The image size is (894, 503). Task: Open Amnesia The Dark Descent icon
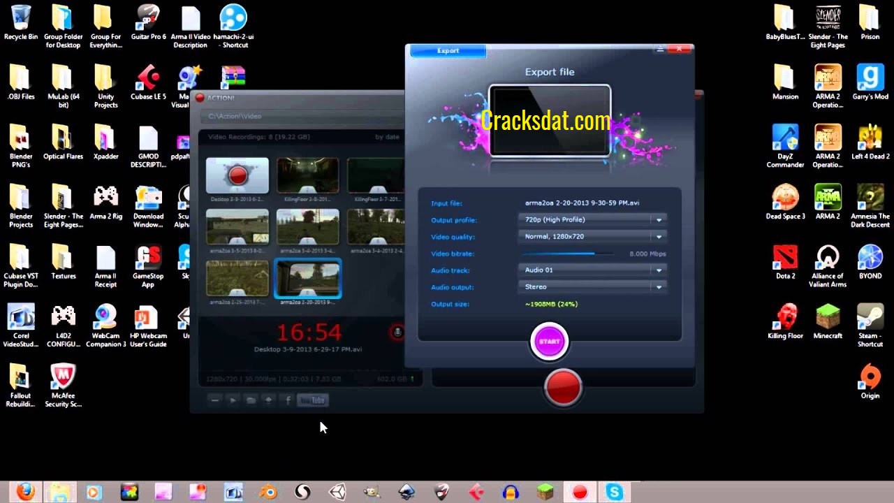click(870, 206)
